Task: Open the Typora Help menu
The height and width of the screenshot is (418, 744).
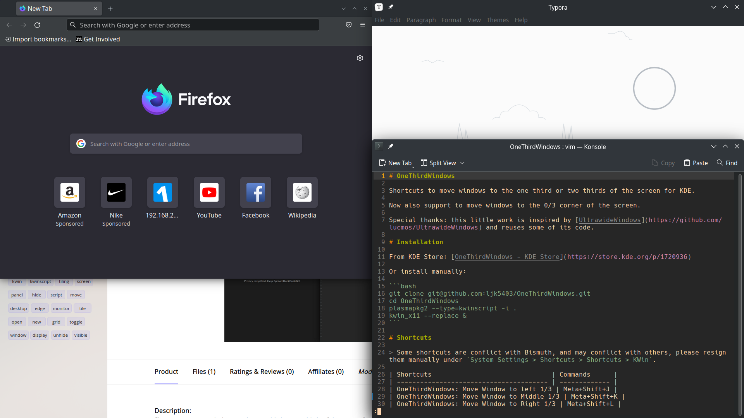Action: point(521,20)
